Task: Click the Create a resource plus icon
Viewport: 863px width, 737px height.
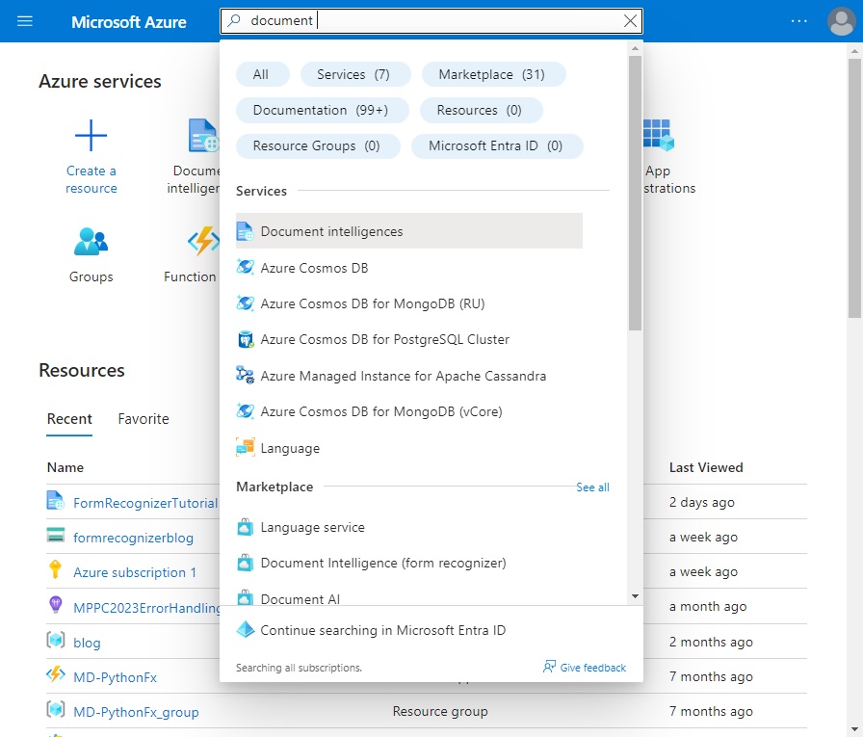Action: click(91, 136)
